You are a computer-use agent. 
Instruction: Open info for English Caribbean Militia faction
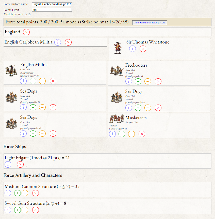(x=58, y=42)
